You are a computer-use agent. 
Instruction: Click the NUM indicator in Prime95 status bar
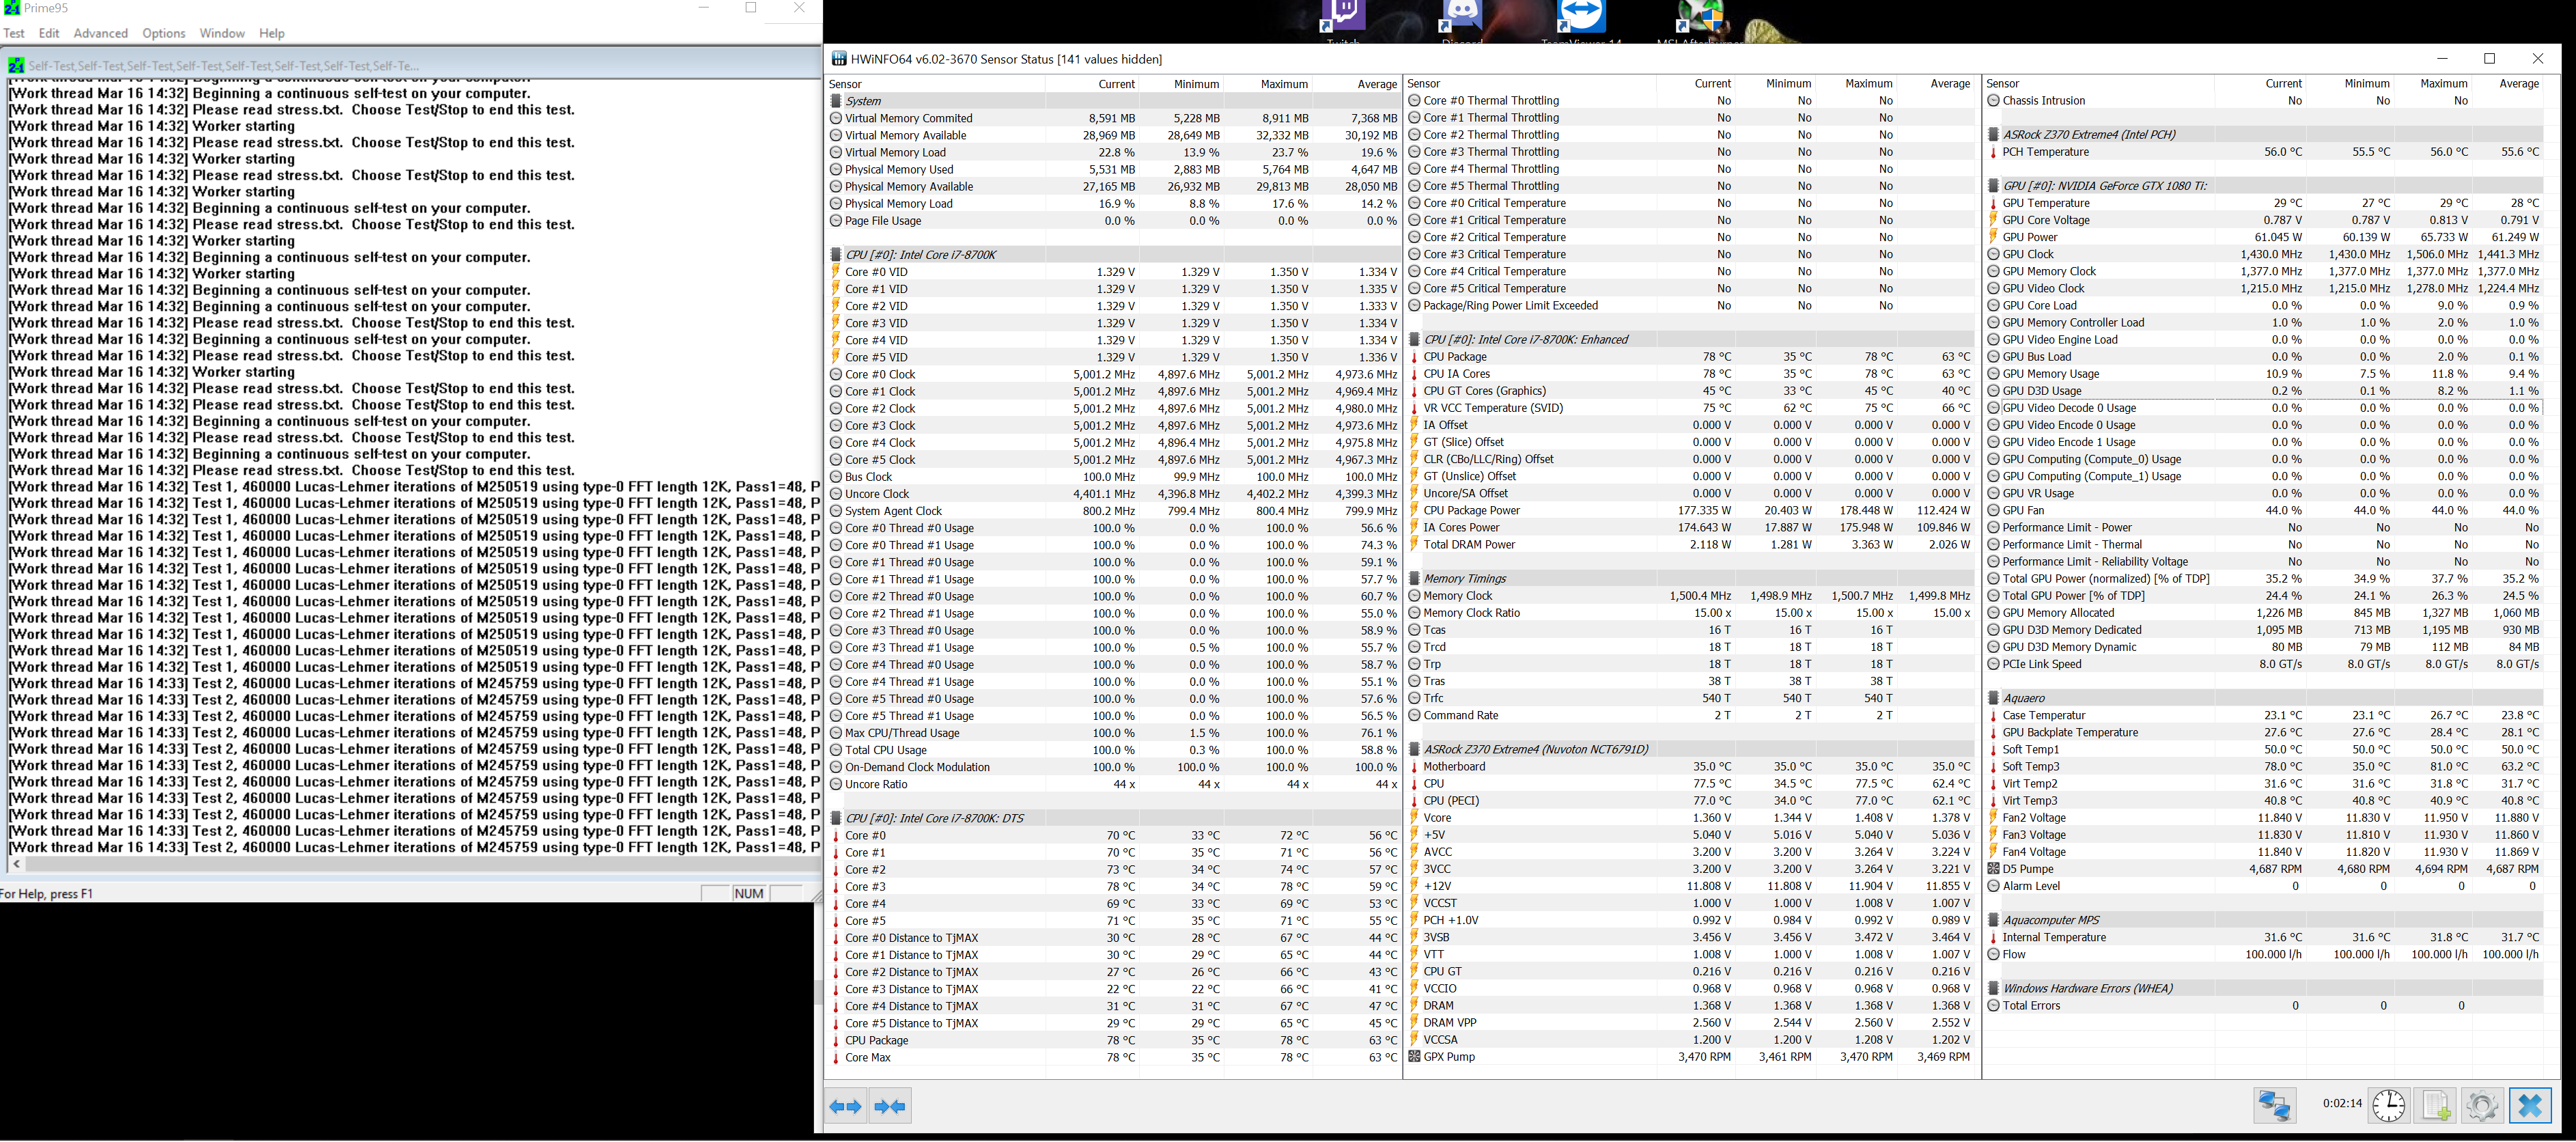point(749,894)
